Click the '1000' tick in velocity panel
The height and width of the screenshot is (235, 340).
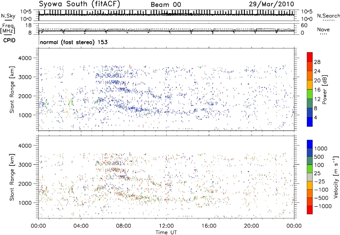(x=25, y=203)
